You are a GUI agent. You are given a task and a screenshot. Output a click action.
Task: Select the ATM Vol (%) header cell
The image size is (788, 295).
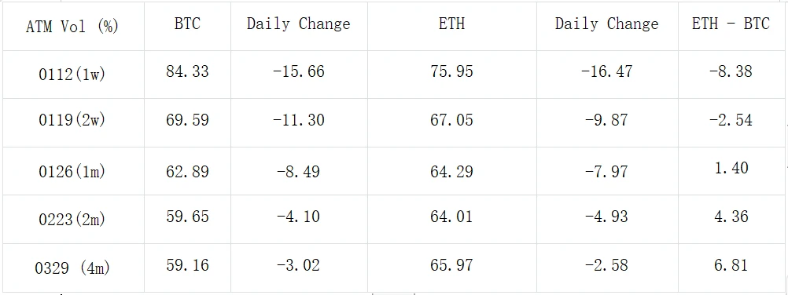pos(72,26)
